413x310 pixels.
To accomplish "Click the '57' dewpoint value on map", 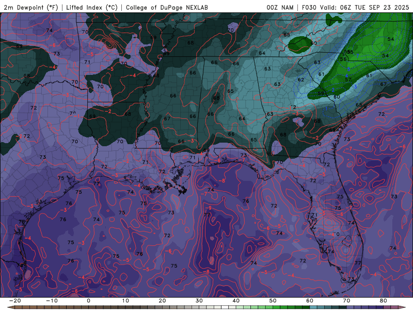I will pos(348,80).
